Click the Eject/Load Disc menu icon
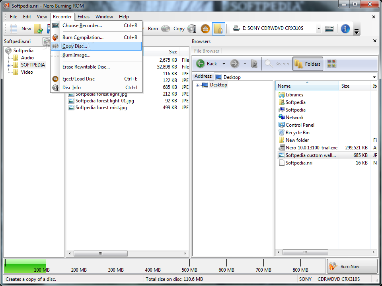Screen dimensions: 382x286 click(55, 79)
